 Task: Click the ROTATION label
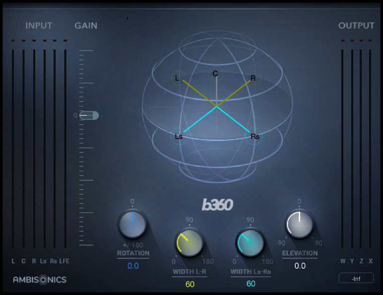pos(133,253)
